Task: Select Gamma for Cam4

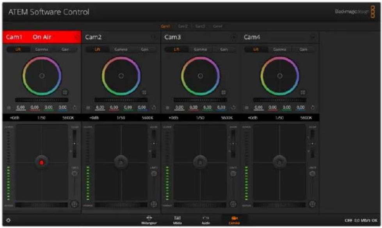Action: point(279,50)
